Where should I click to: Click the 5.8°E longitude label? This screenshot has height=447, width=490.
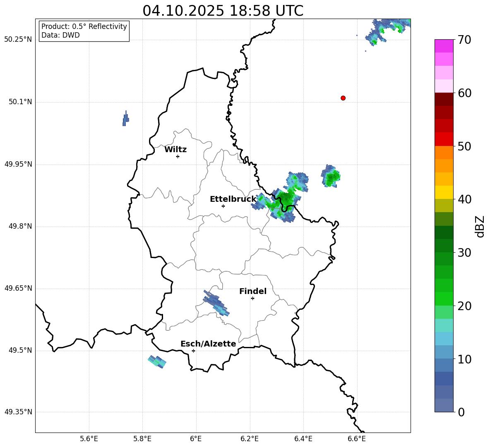coord(142,439)
